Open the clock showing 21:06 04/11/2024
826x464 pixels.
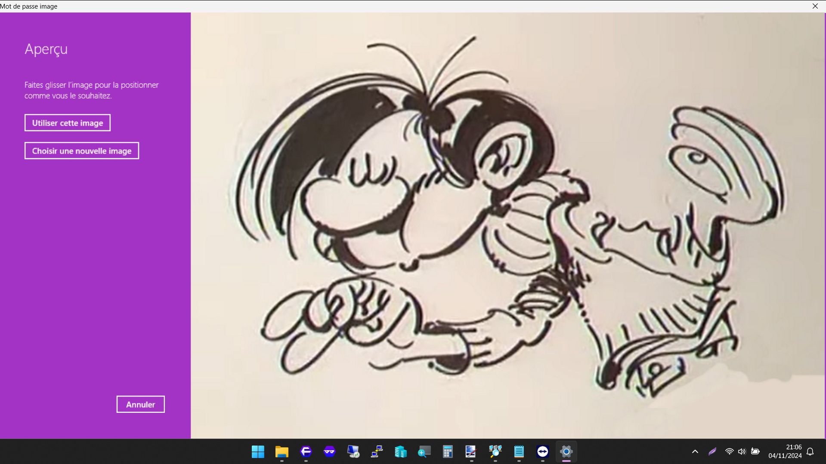pos(785,452)
